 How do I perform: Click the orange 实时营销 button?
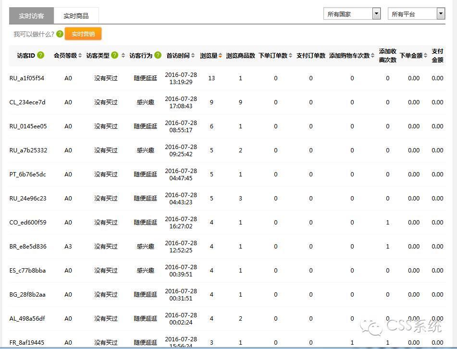click(83, 34)
